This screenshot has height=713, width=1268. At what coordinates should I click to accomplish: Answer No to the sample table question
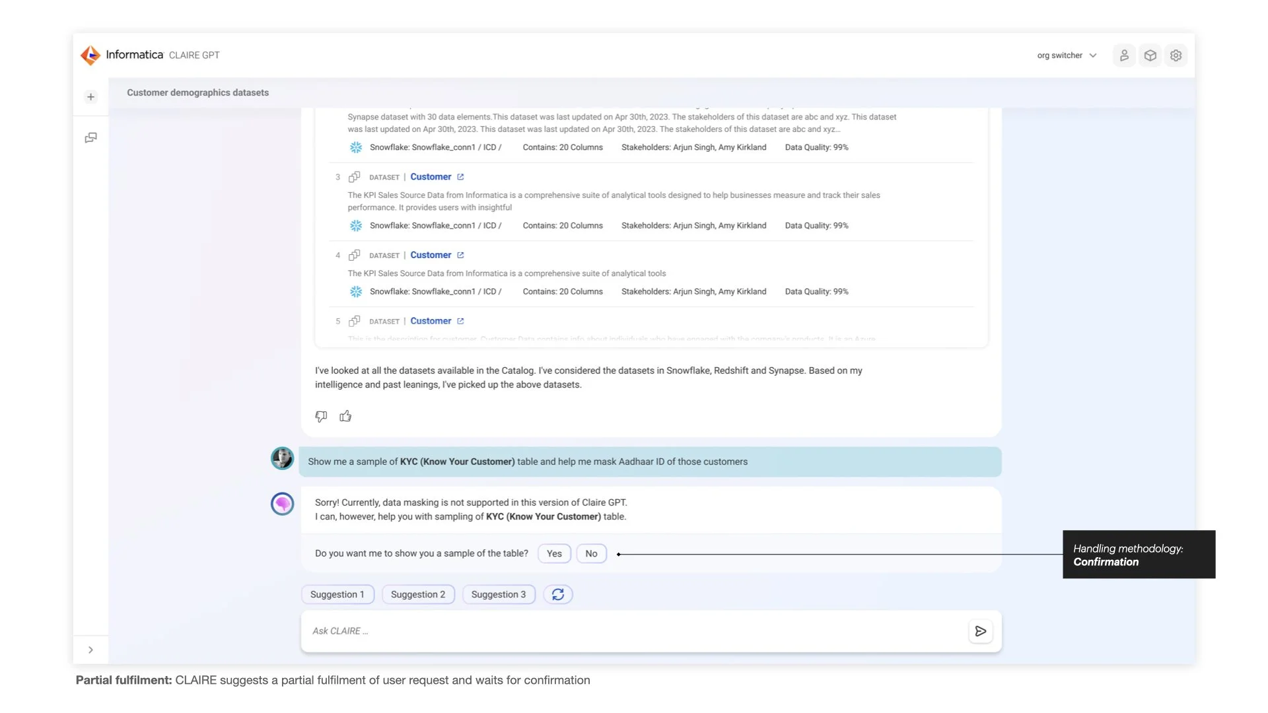591,553
